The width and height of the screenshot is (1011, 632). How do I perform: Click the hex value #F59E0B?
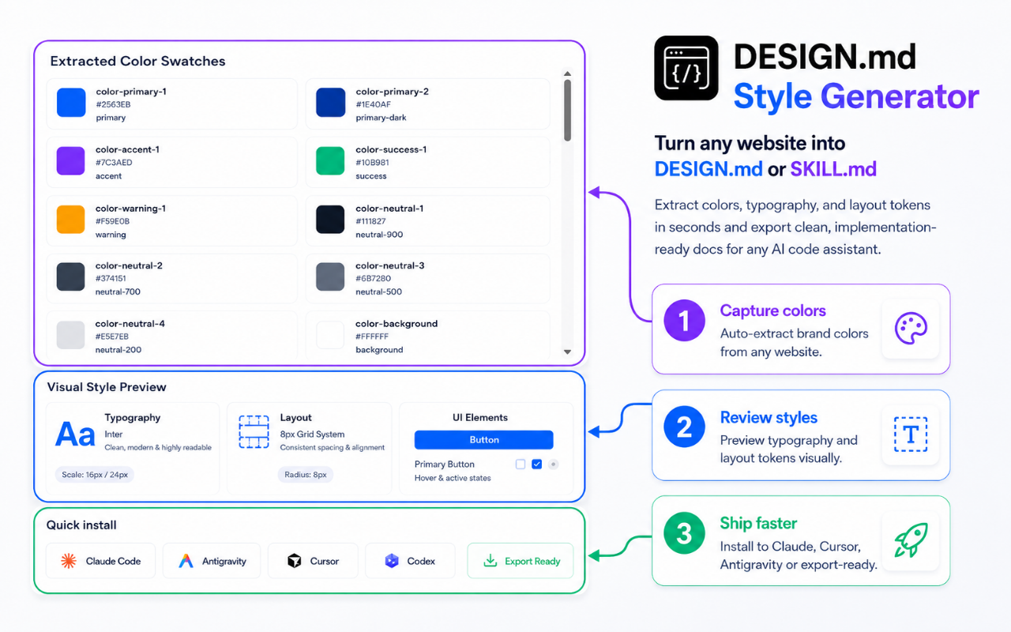pyautogui.click(x=113, y=221)
